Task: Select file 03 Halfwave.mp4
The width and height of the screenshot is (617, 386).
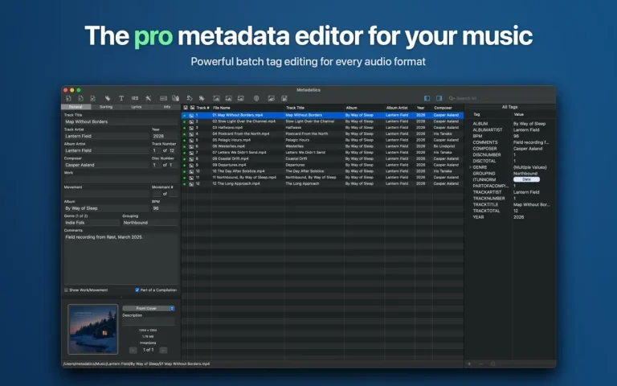Action: (227, 128)
